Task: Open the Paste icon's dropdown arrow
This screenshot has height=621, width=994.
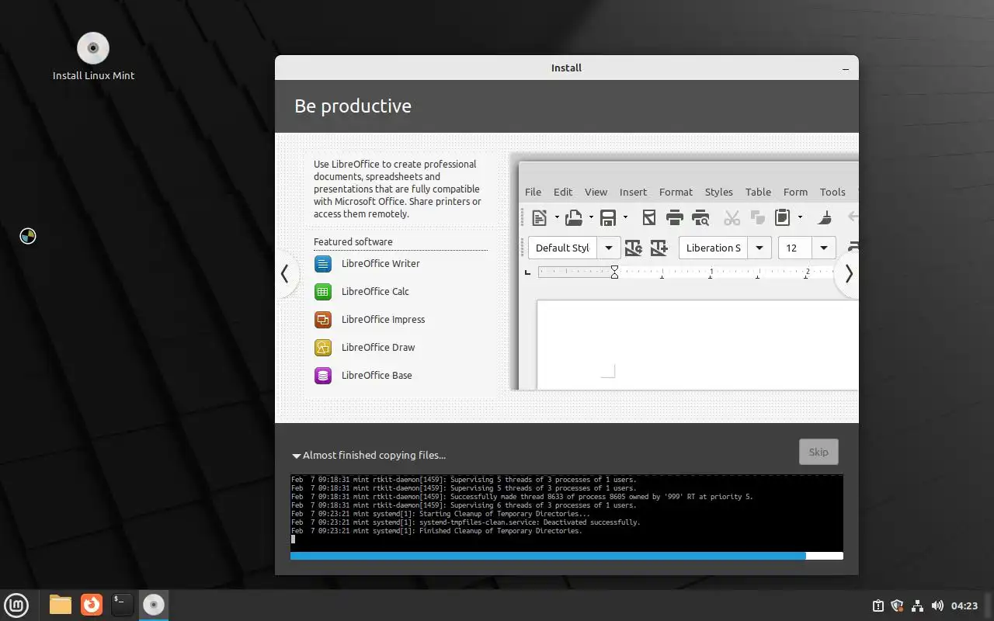Action: click(x=800, y=217)
